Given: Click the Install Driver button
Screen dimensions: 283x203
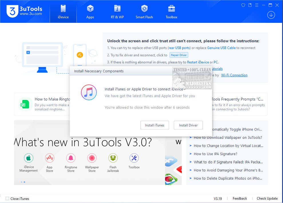Looking at the screenshot, I should point(188,125).
